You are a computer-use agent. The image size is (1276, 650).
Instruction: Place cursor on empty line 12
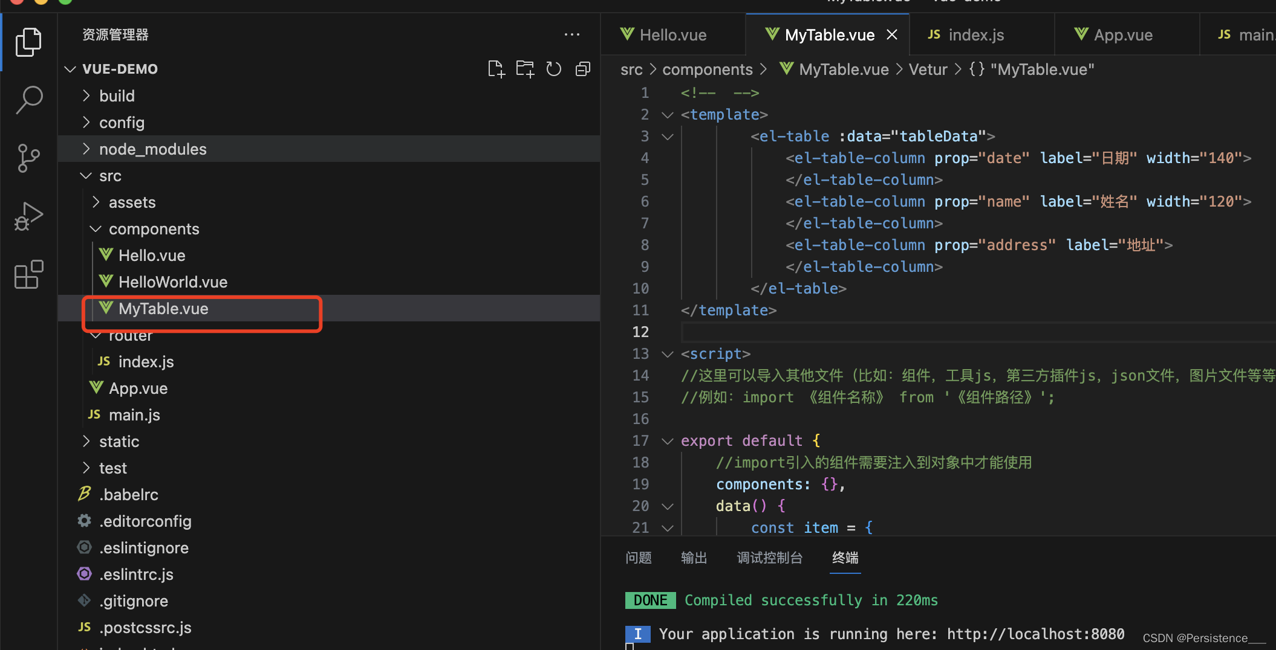click(978, 332)
